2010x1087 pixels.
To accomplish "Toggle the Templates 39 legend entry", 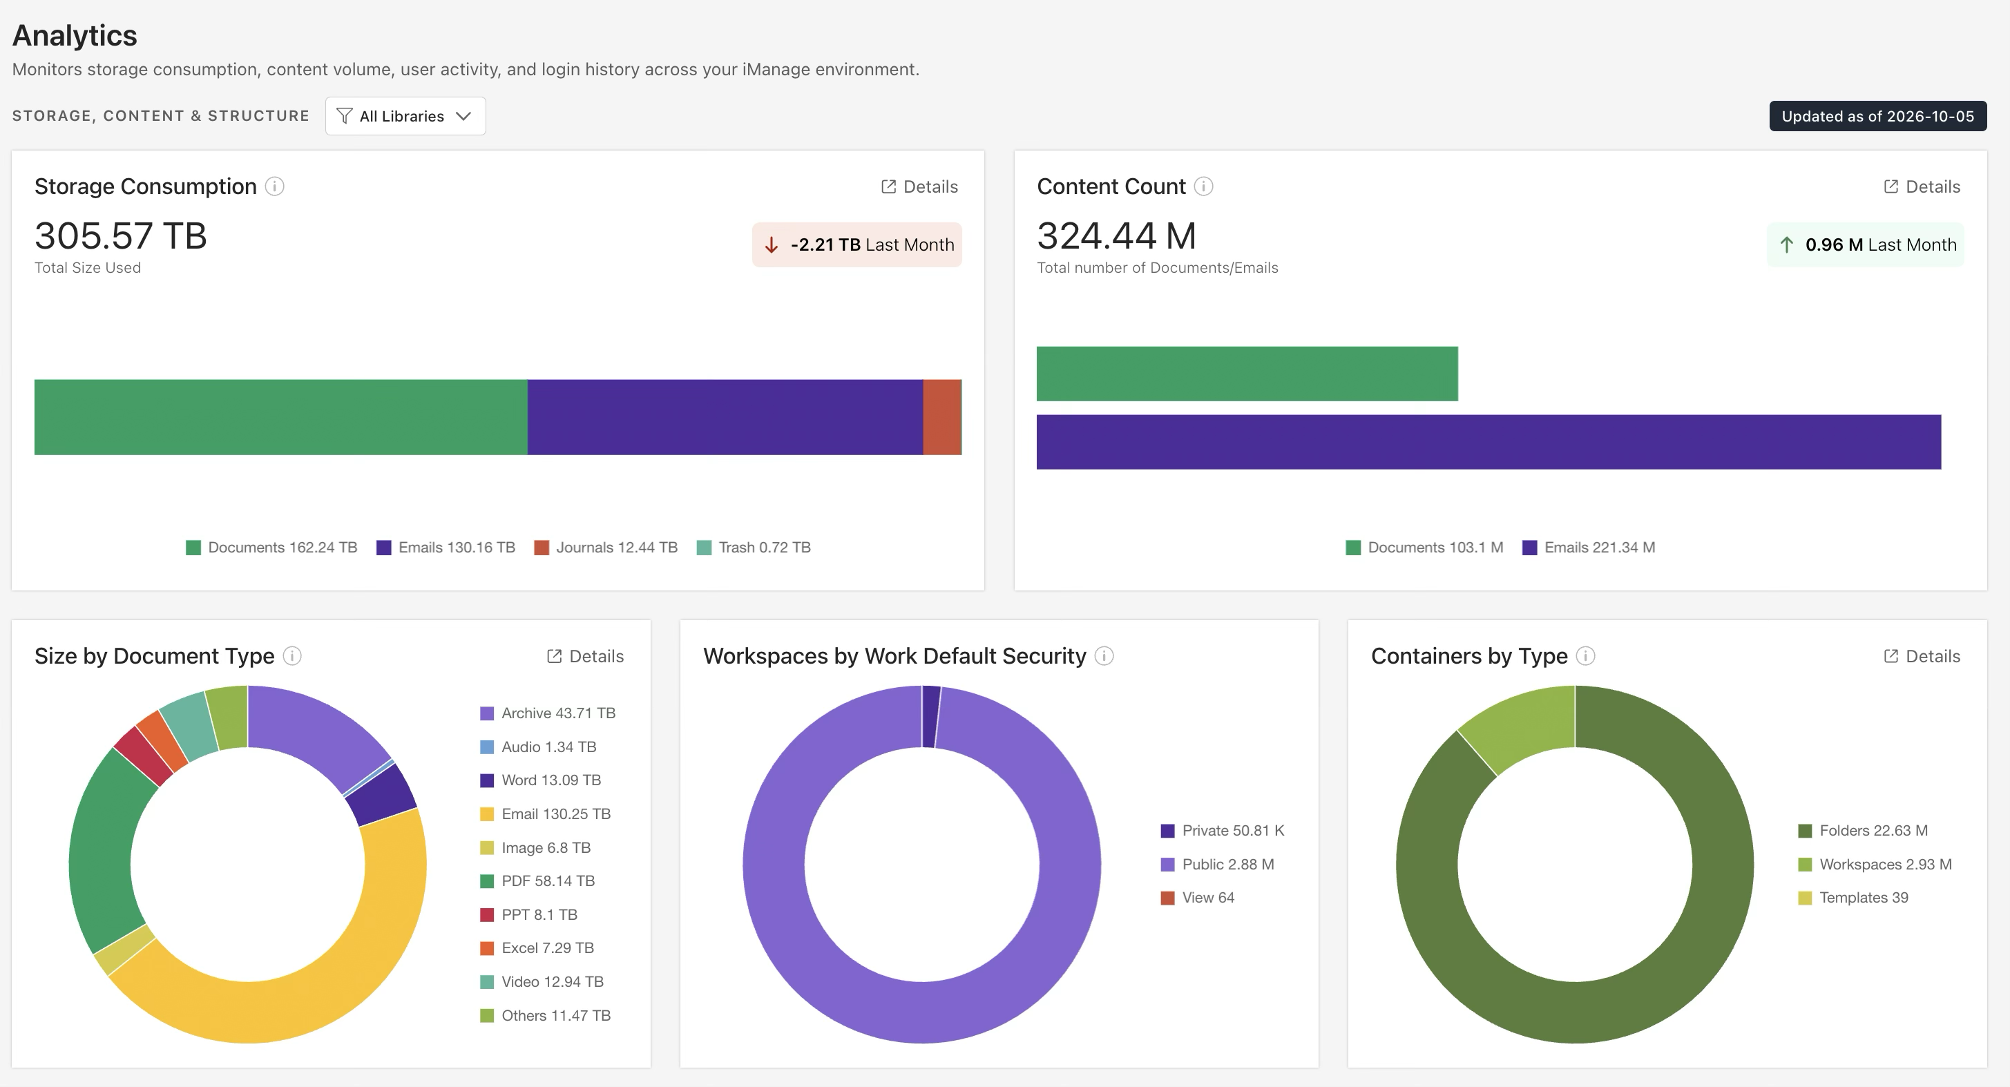I will tap(1853, 898).
